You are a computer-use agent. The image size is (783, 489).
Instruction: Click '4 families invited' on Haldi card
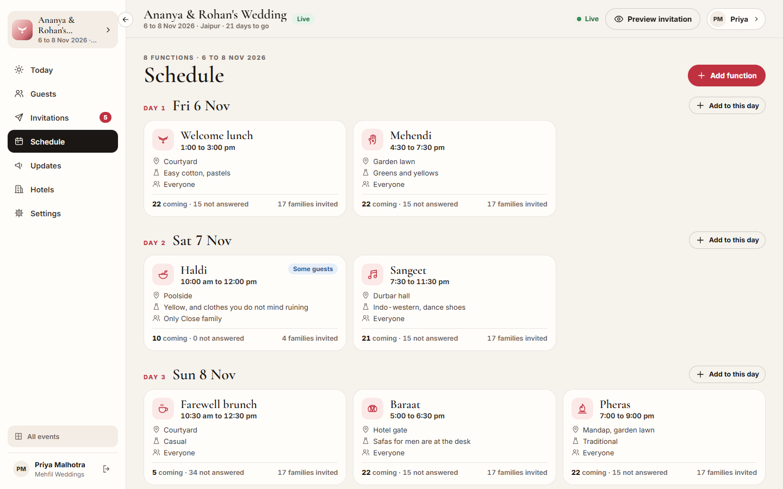[310, 338]
